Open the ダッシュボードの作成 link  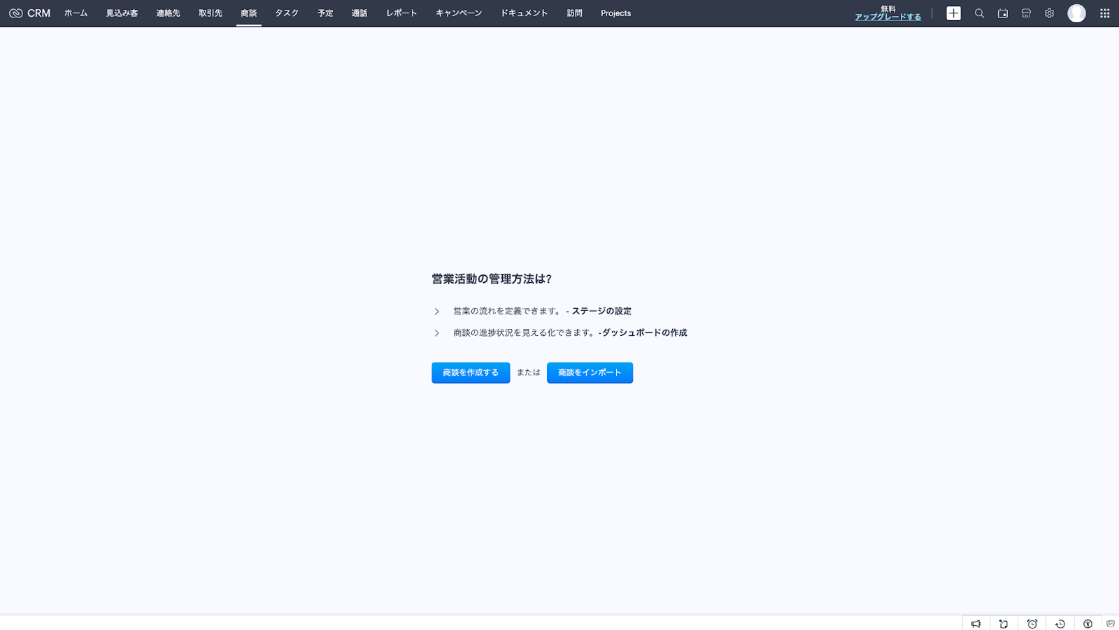pos(645,333)
